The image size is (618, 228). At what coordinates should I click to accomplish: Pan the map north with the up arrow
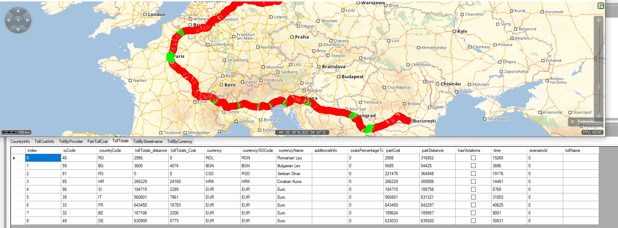click(18, 11)
